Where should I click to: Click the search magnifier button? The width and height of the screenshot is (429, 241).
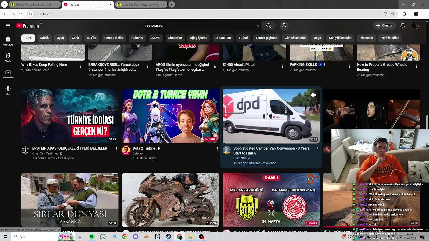point(269,26)
